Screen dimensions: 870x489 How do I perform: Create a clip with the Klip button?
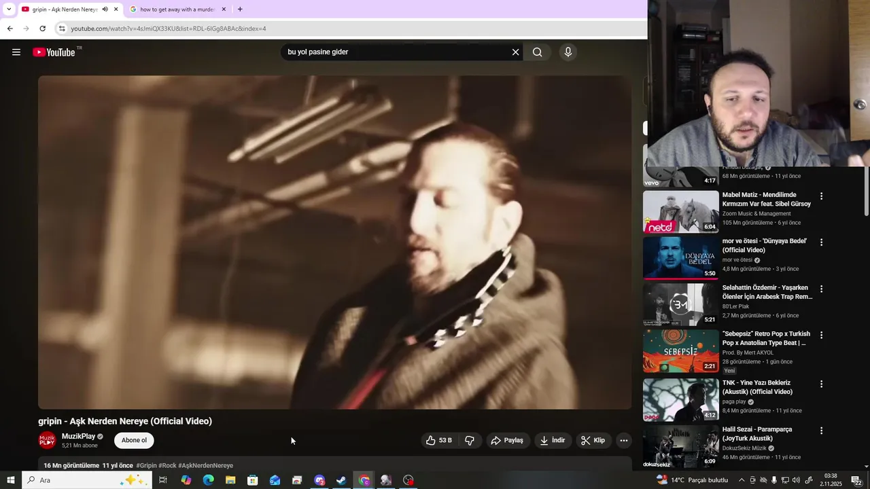click(593, 440)
